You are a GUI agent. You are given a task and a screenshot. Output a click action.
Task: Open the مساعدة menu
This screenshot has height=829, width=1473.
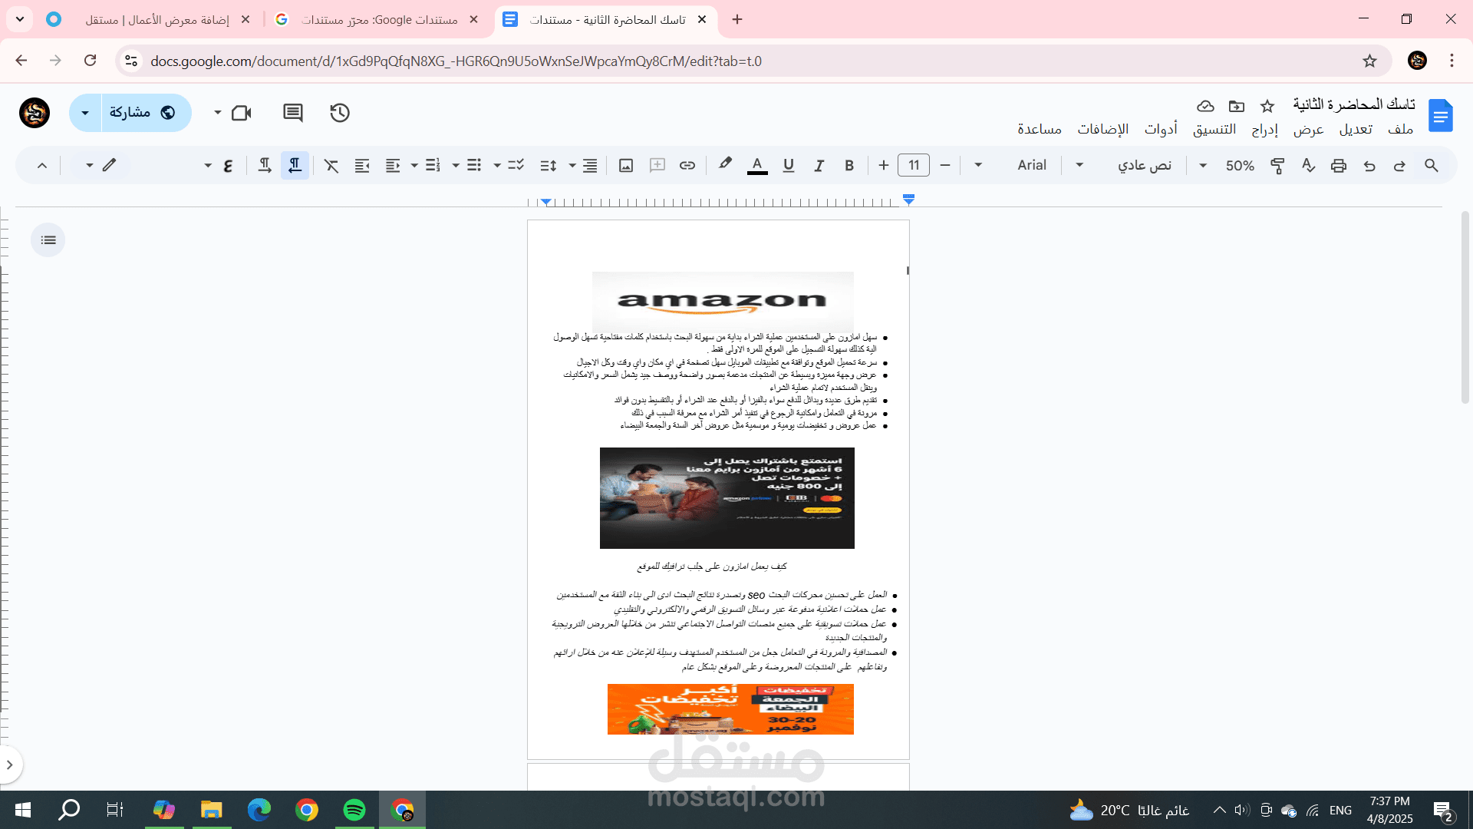click(x=1040, y=129)
